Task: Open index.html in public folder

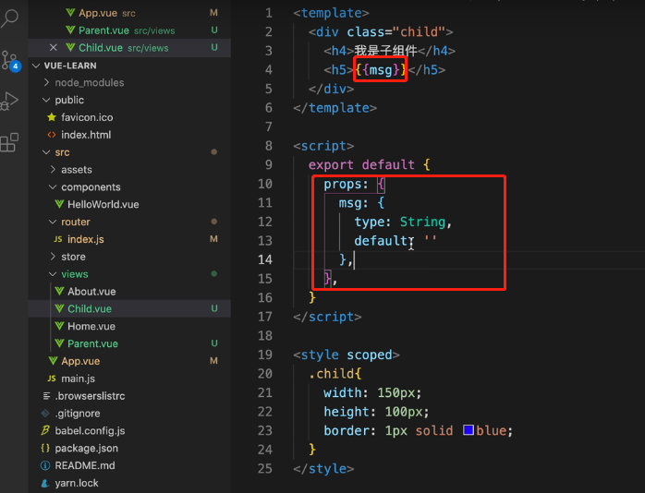Action: pyautogui.click(x=129, y=135)
